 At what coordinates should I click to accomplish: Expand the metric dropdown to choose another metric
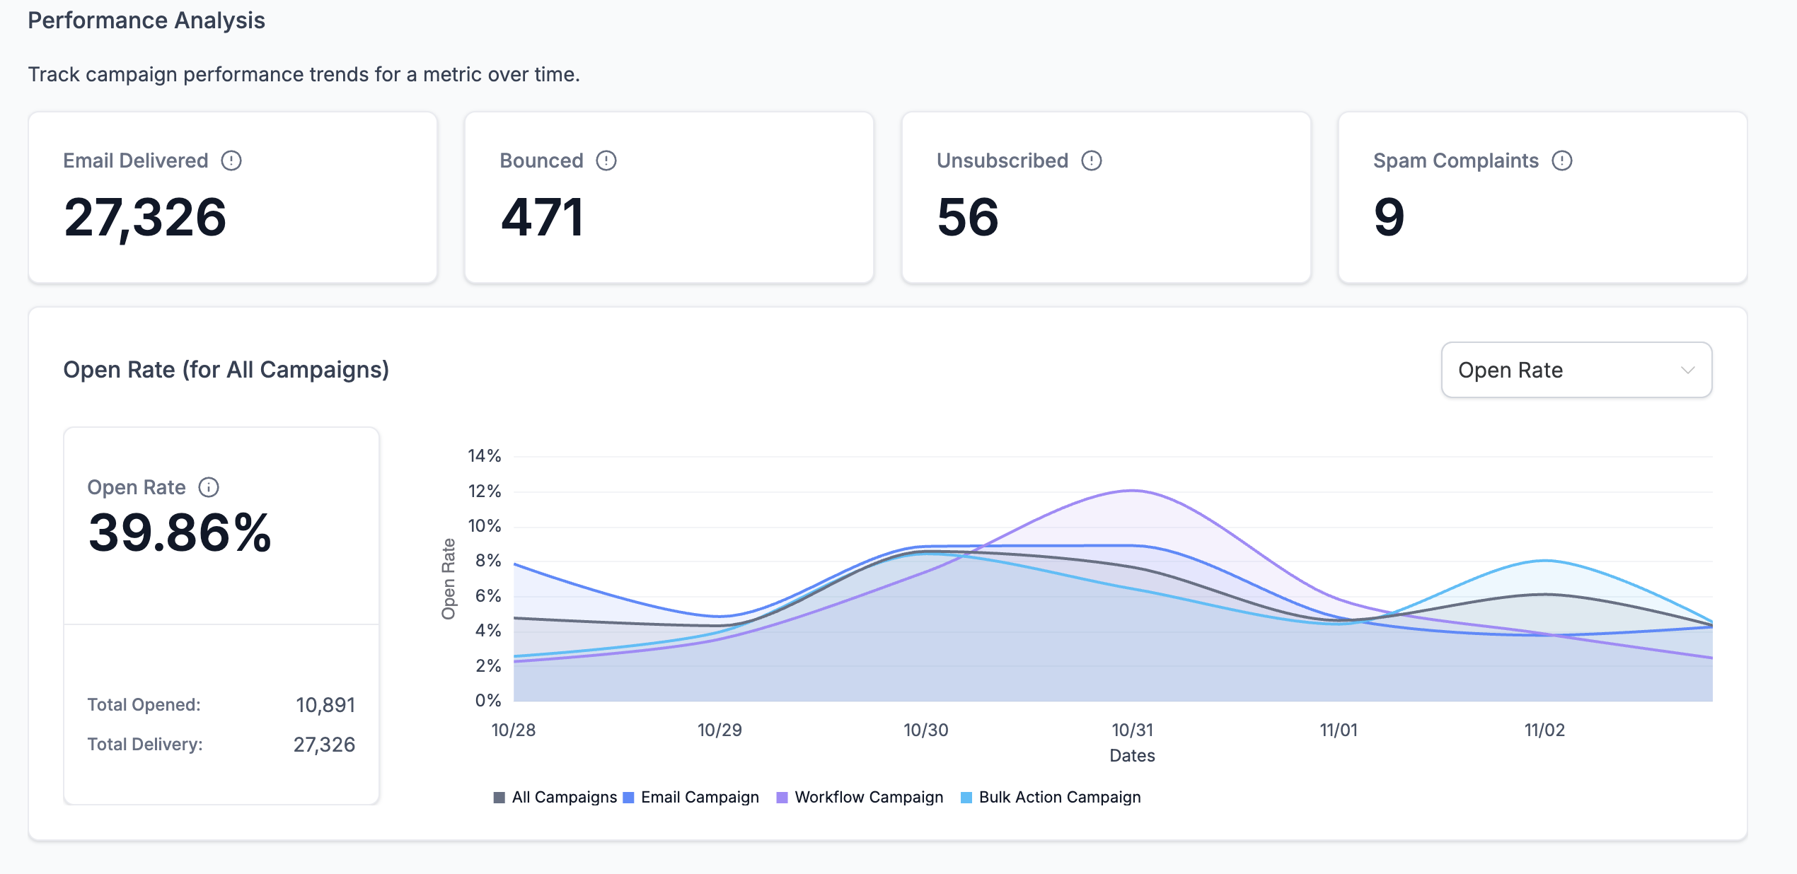coord(1576,370)
